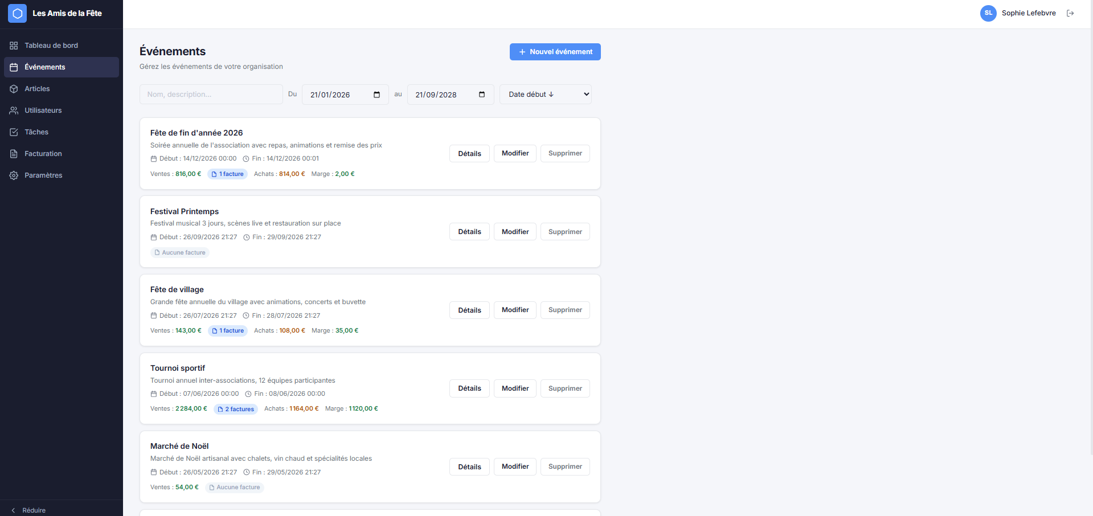Screen dimensions: 1093x516
Task: Create a Nouvel événement
Action: [x=555, y=52]
